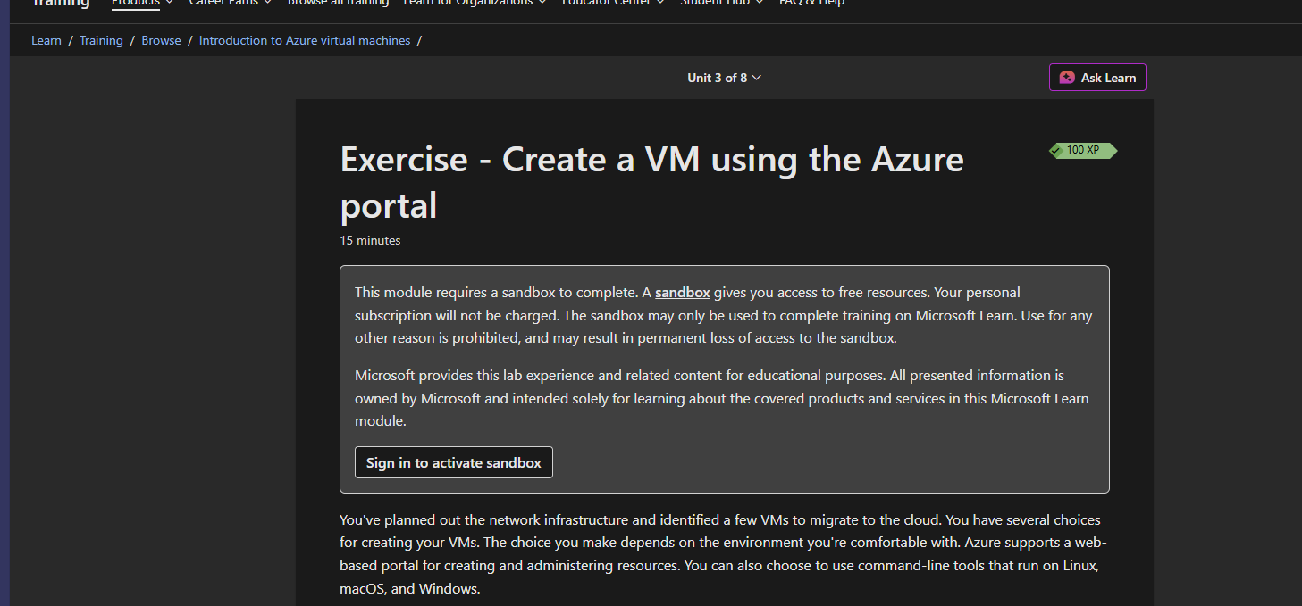Viewport: 1302px width, 606px height.
Task: Open the Browse breadcrumb link
Action: pyautogui.click(x=161, y=40)
